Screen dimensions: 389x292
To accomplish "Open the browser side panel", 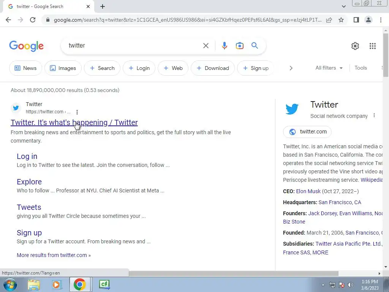I will [356, 20].
